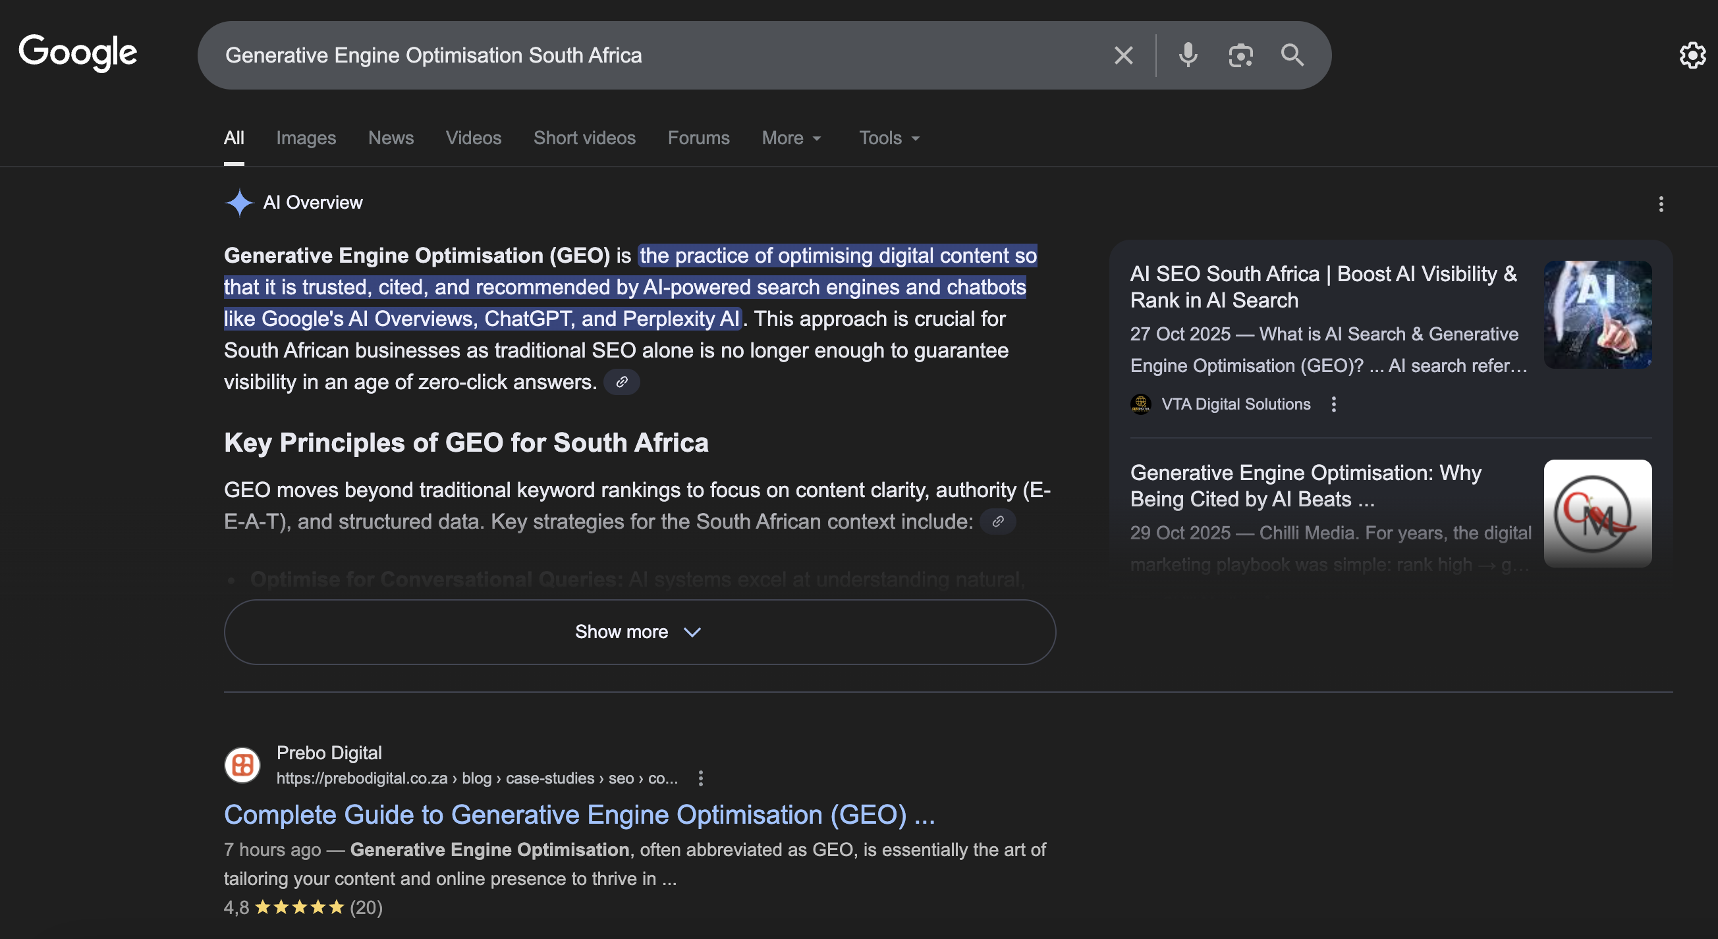This screenshot has height=939, width=1718.
Task: Expand the Show more section in AI Overview
Action: [x=640, y=631]
